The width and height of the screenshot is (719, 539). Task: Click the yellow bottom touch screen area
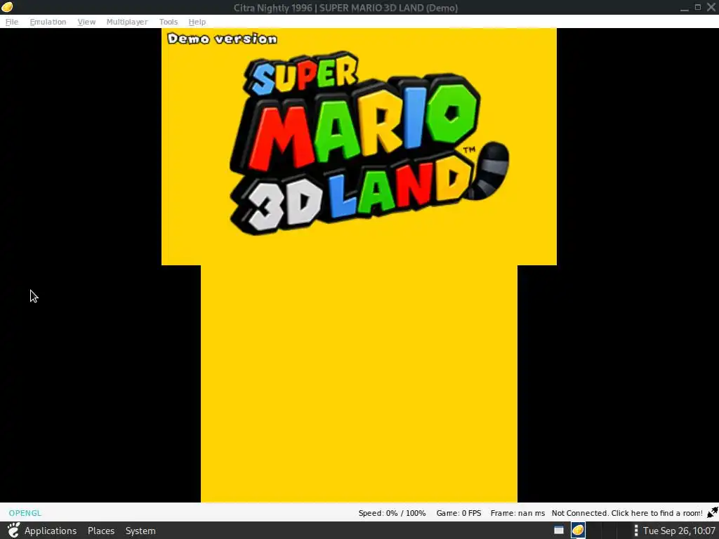[359, 384]
